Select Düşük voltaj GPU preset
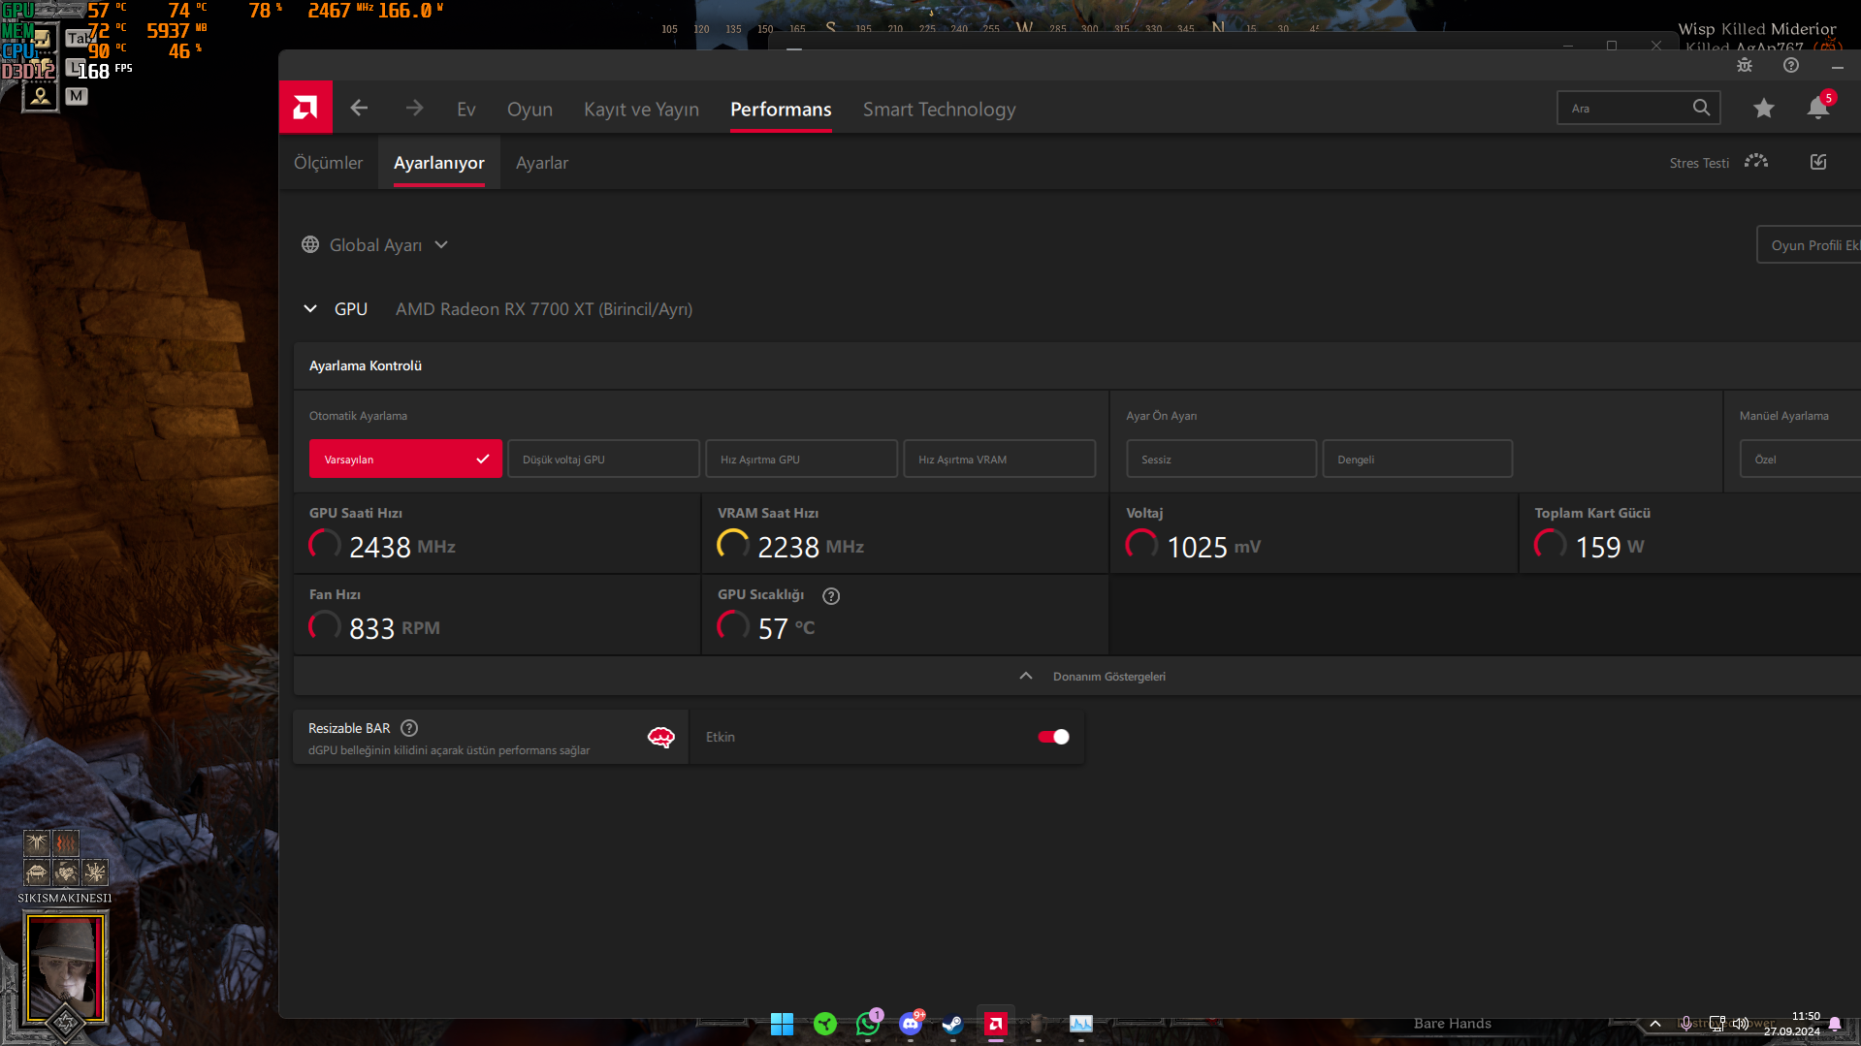This screenshot has height=1046, width=1861. (603, 459)
